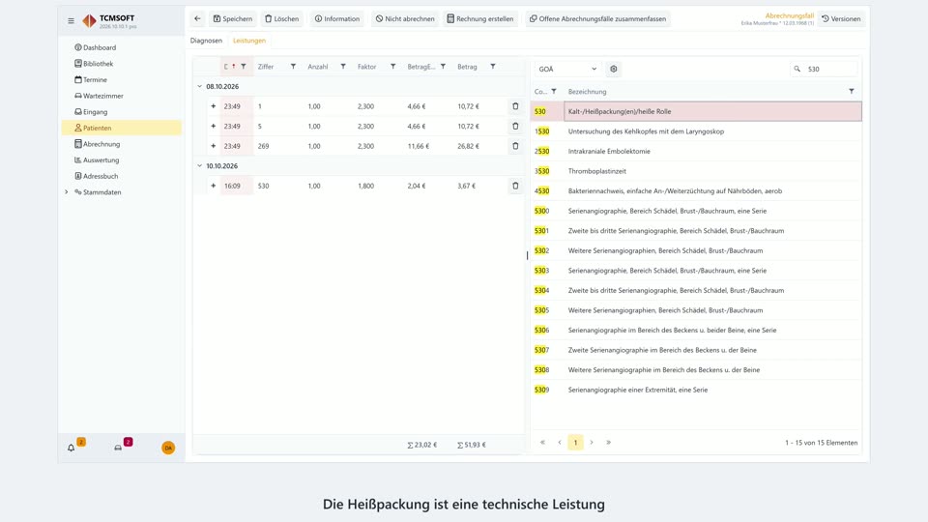Collapse the 10.10.2026 date group

(199, 165)
